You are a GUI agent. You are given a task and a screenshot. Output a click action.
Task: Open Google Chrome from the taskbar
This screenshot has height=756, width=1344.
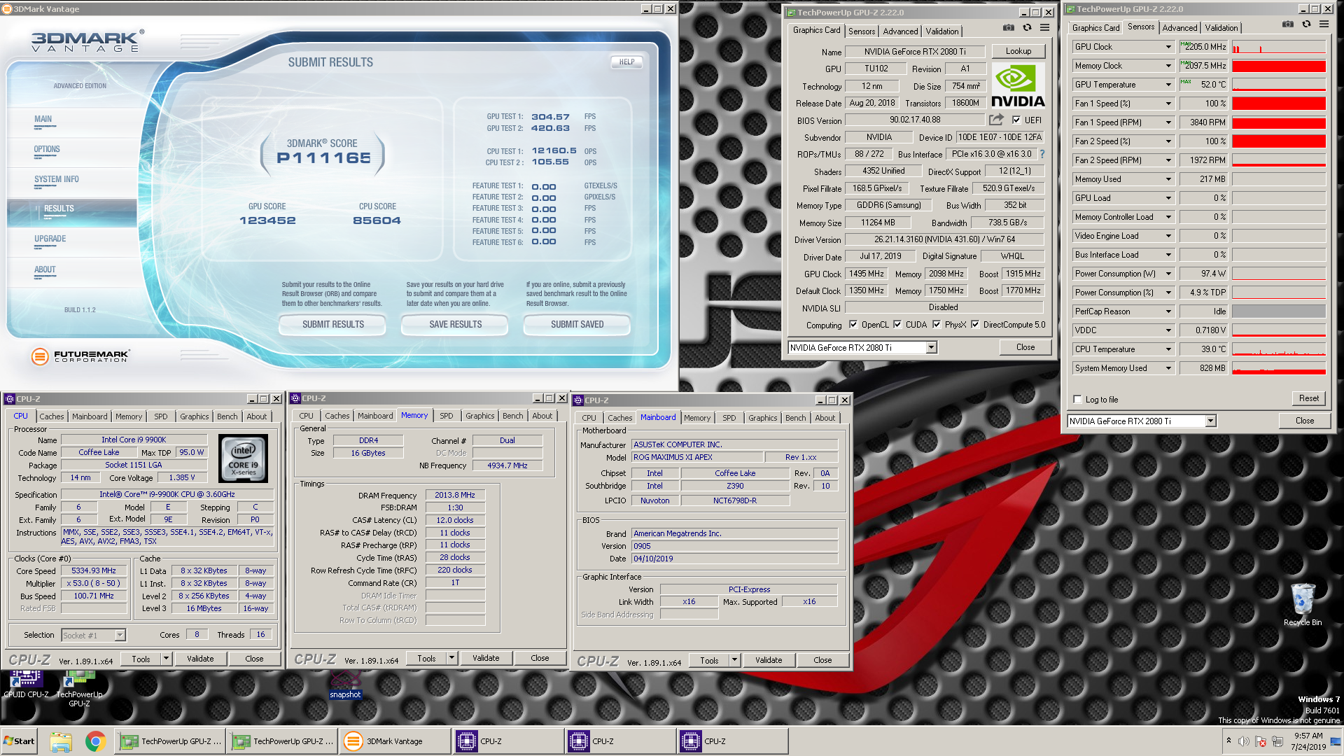coord(96,741)
